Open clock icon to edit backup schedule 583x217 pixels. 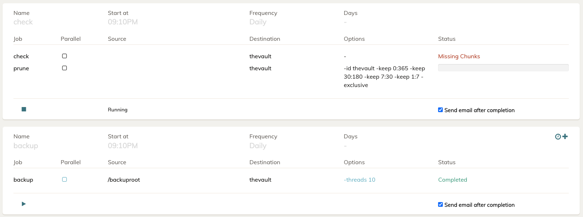[x=558, y=137]
